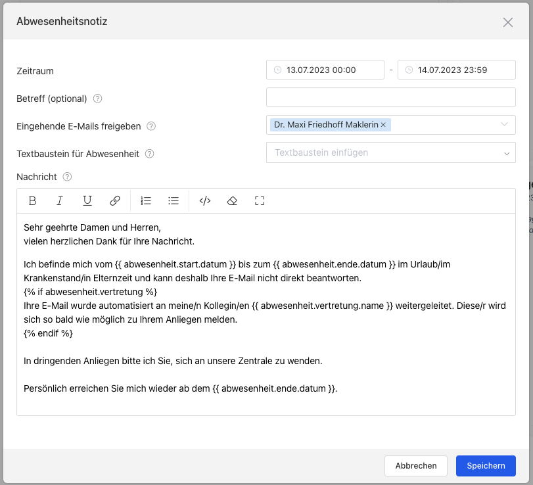This screenshot has height=485, width=533.
Task: View the help icon next to Nachricht
Action: click(x=67, y=177)
